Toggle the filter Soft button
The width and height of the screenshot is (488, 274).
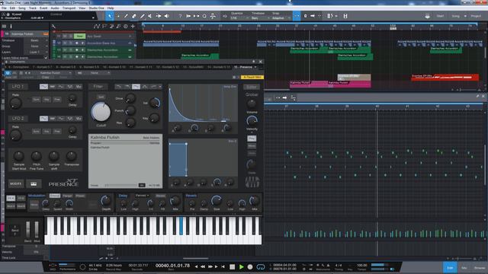[x=101, y=97]
